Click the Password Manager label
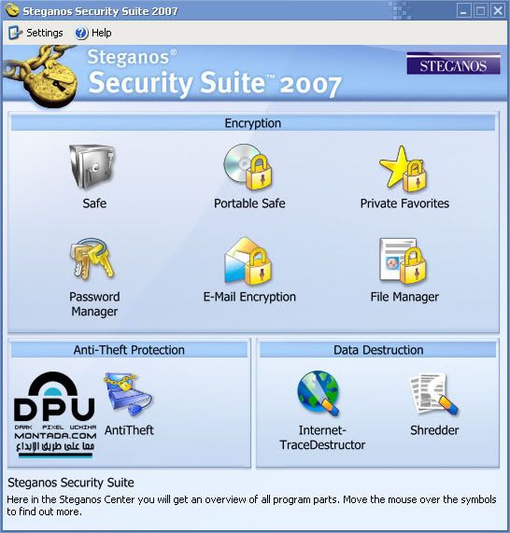The height and width of the screenshot is (533, 510). [94, 304]
